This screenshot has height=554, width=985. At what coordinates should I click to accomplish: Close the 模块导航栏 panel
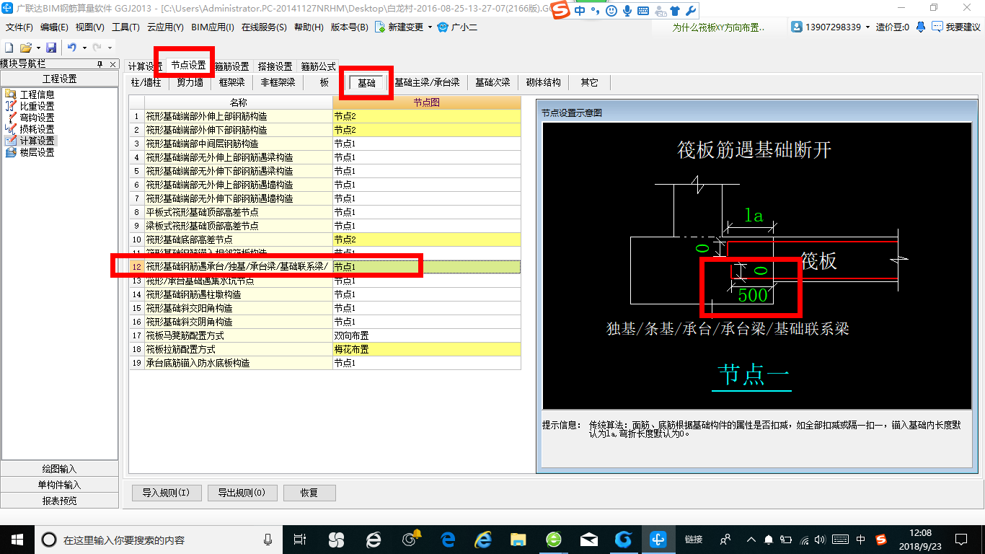113,64
